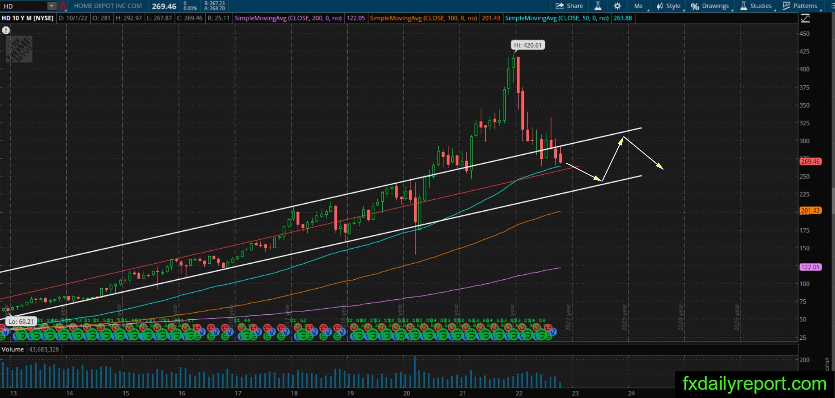The image size is (835, 398).
Task: Click the HD symbol entry field
Action: 24,6
